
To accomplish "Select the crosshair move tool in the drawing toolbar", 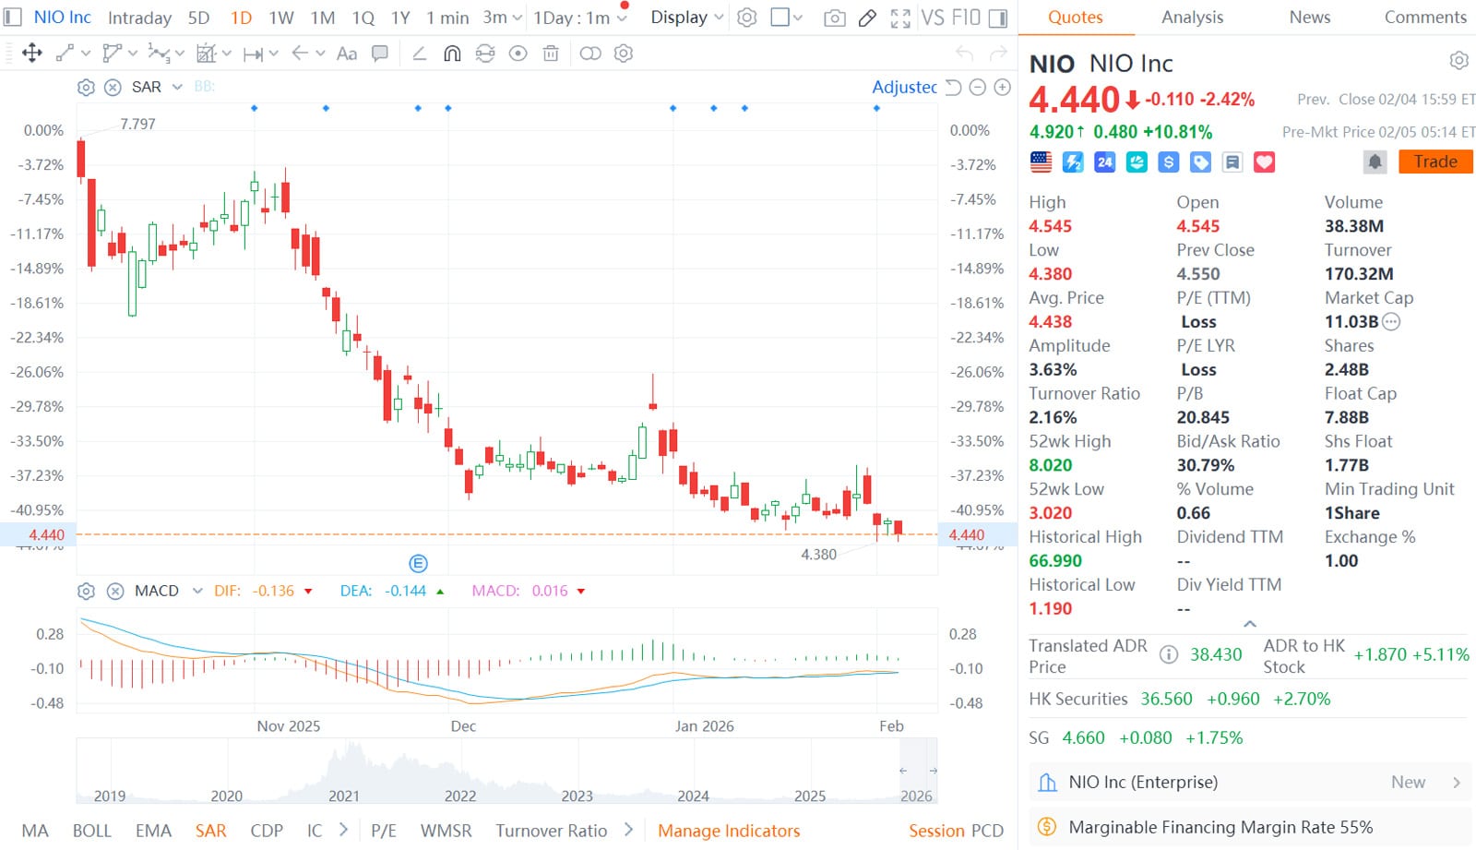I will pos(32,54).
